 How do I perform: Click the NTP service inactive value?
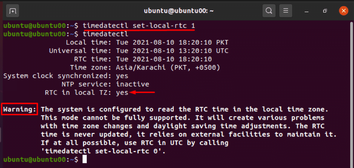pyautogui.click(x=133, y=84)
